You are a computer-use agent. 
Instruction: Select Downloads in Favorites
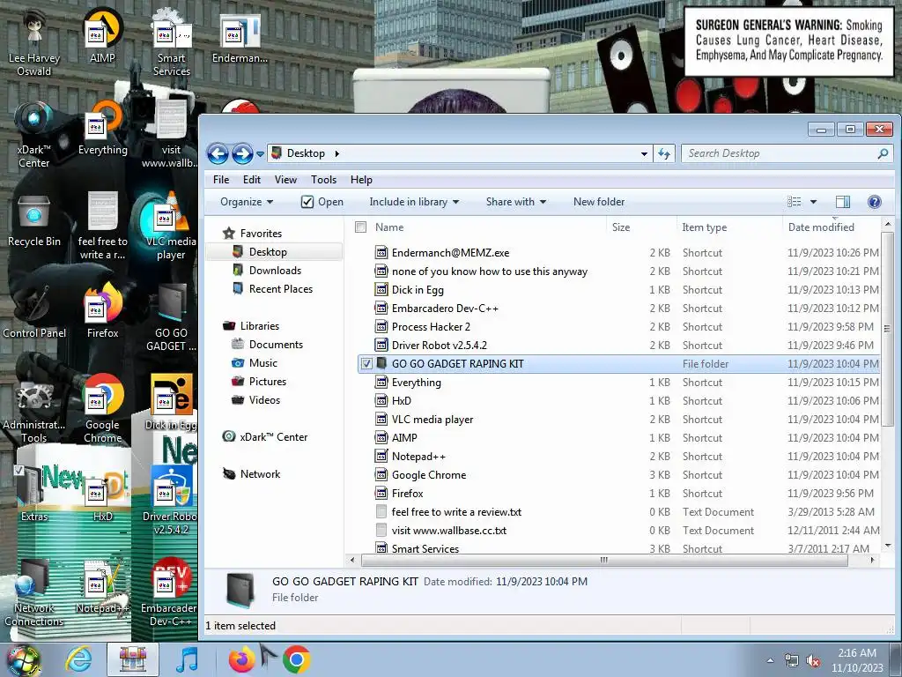[275, 271]
